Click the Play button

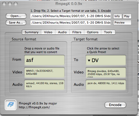tap(127, 16)
